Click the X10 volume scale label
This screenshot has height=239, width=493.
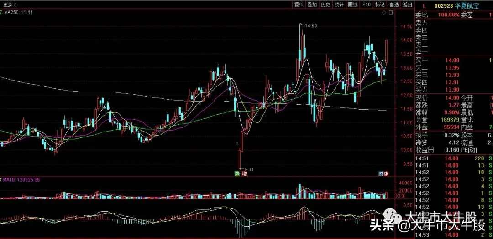pos(399,196)
